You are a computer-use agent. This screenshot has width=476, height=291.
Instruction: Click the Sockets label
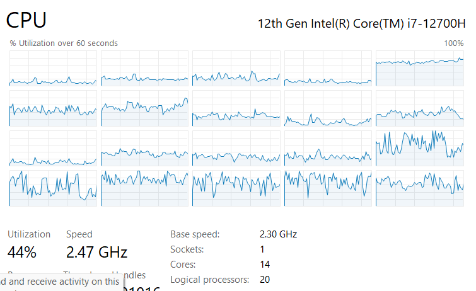[188, 249]
